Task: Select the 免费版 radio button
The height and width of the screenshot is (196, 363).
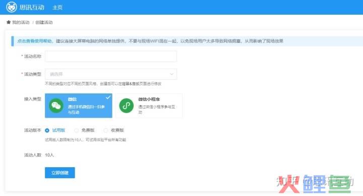Action: click(77, 130)
